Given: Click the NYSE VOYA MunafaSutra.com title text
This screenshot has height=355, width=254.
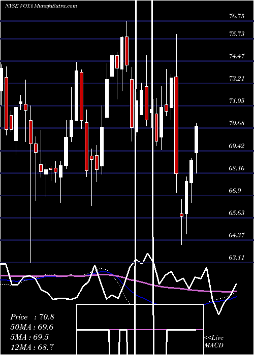Looking at the screenshot, I should (41, 6).
